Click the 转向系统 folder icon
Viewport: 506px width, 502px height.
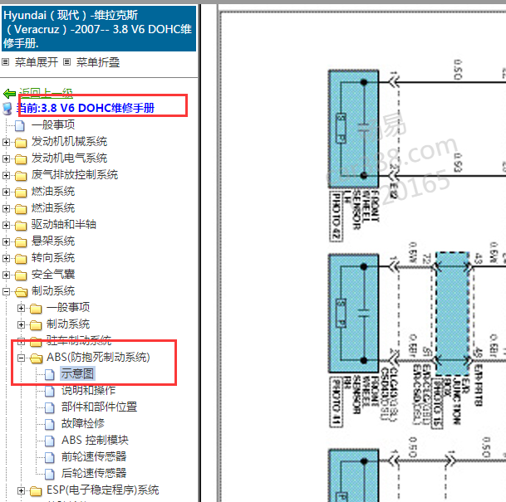(21, 258)
